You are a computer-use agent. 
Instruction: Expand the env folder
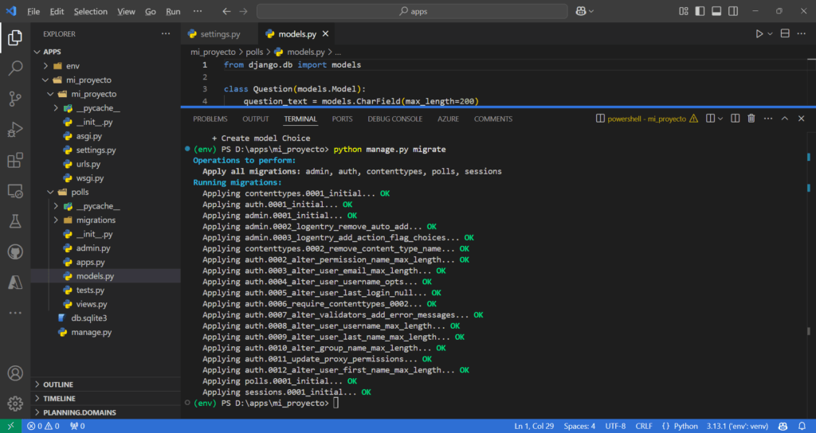coord(45,66)
